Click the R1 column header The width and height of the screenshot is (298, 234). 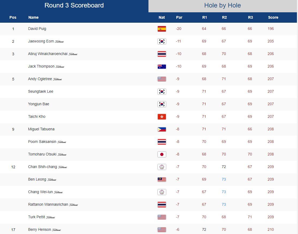[205, 17]
